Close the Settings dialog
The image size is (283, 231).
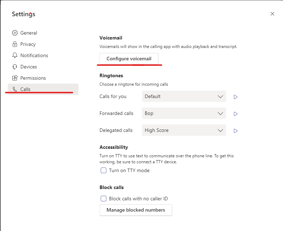[272, 14]
